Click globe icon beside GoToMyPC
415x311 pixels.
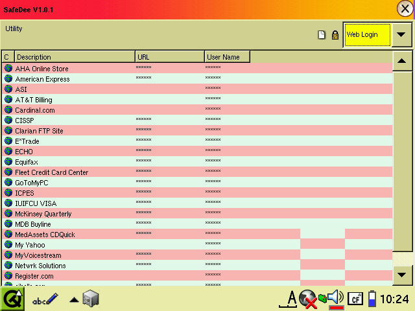(8, 182)
